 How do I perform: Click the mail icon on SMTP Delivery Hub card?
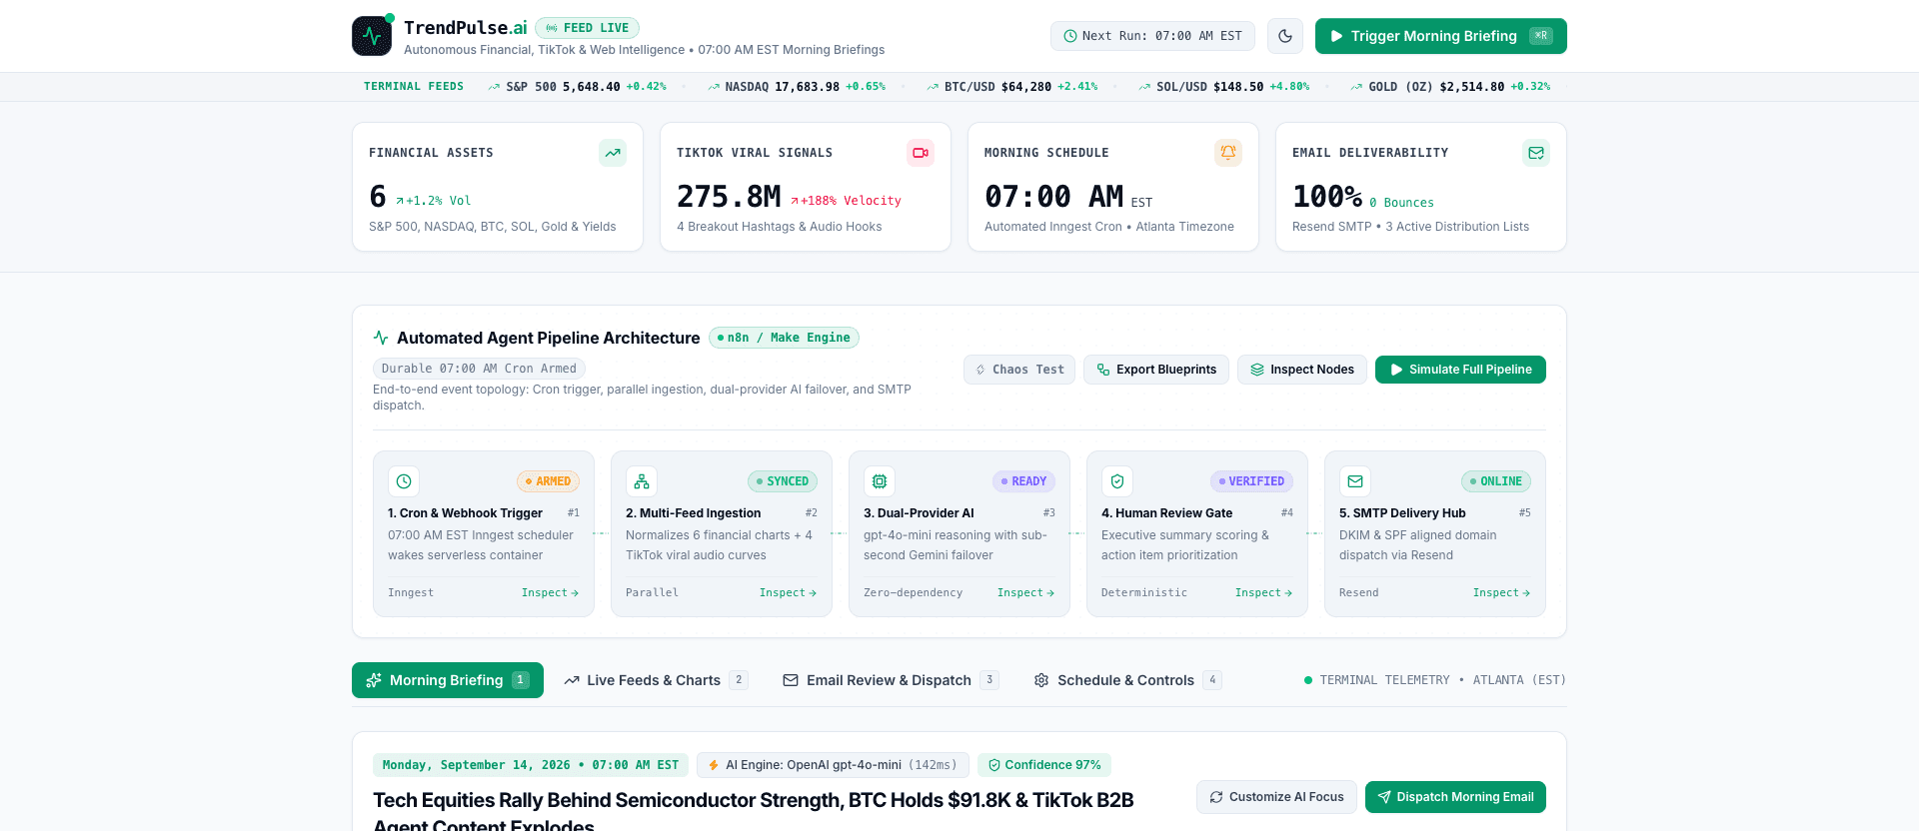1355,481
